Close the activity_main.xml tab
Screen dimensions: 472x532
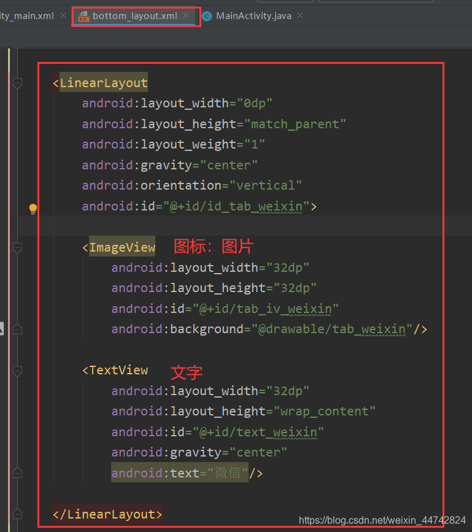(x=63, y=15)
